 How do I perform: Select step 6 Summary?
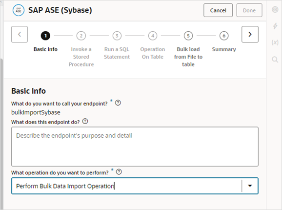224,36
